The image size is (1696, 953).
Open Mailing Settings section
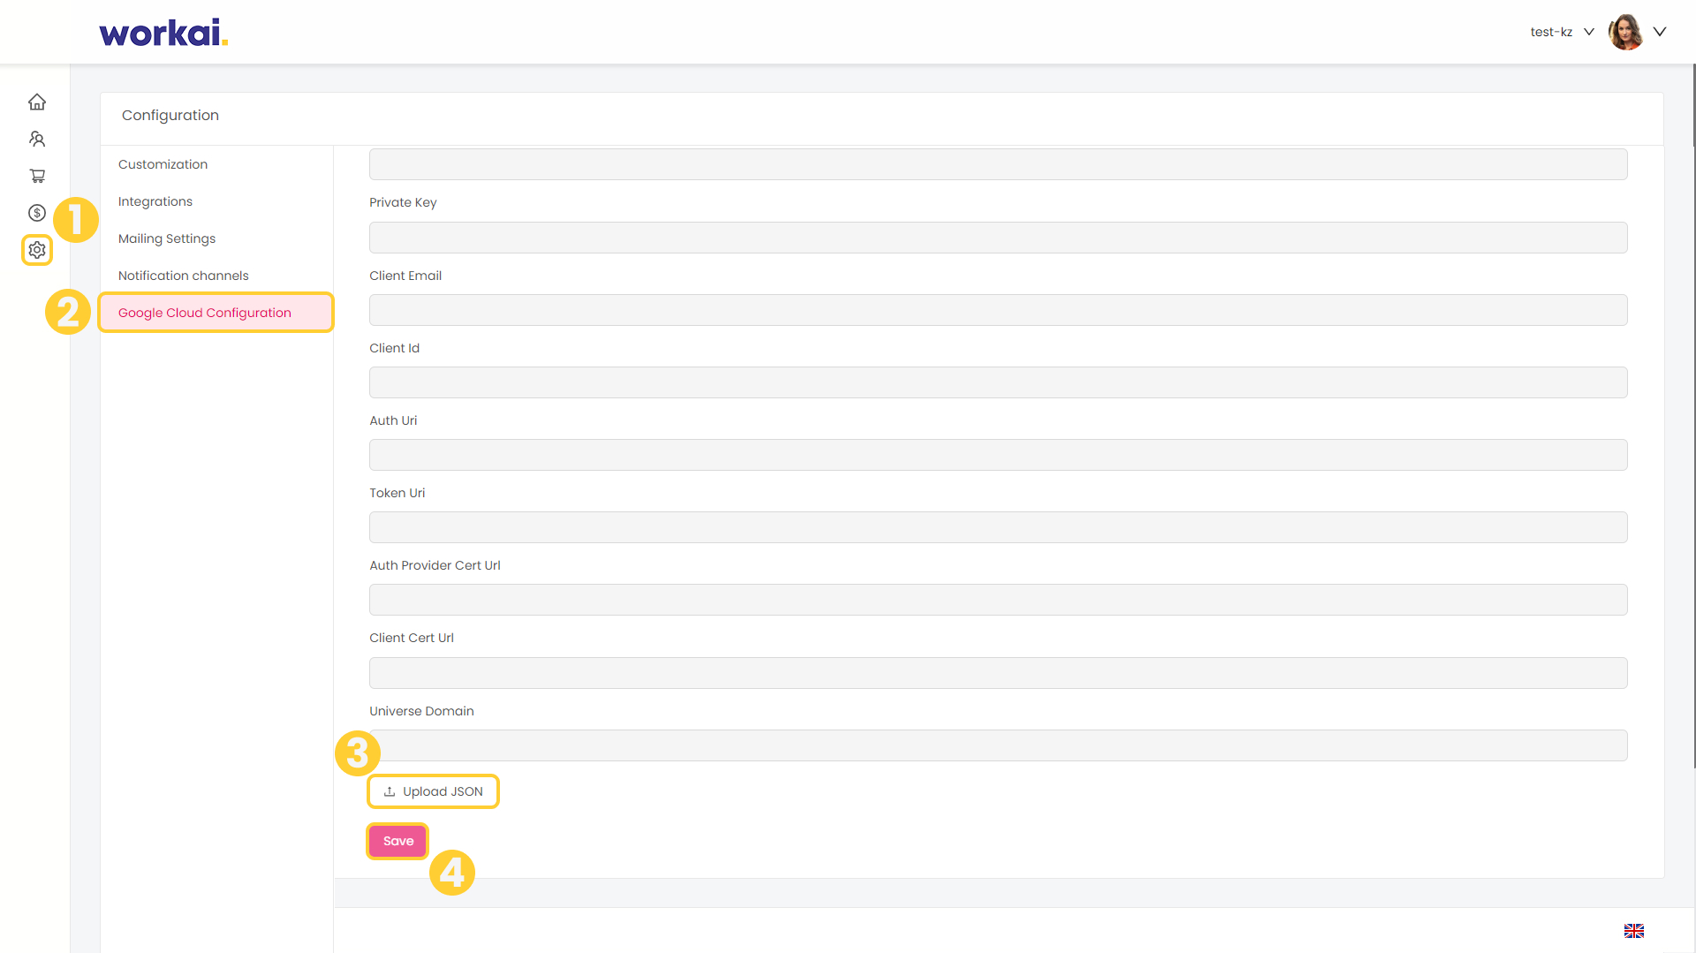tap(167, 238)
